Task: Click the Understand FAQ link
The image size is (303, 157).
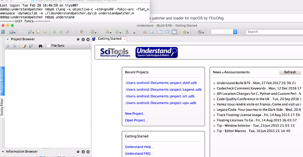Action: (139, 153)
